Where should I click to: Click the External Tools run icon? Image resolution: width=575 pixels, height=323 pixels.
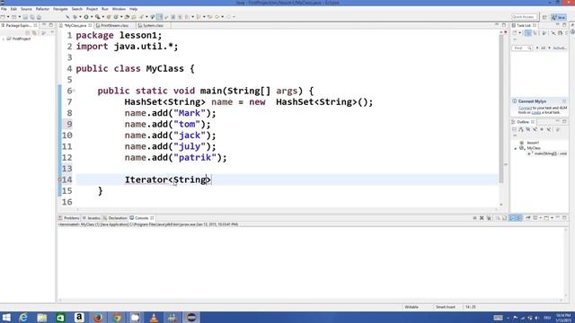click(98, 17)
